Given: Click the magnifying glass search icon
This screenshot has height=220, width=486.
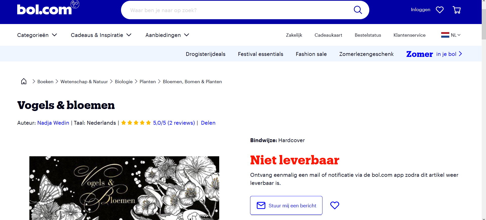Looking at the screenshot, I should click(358, 10).
